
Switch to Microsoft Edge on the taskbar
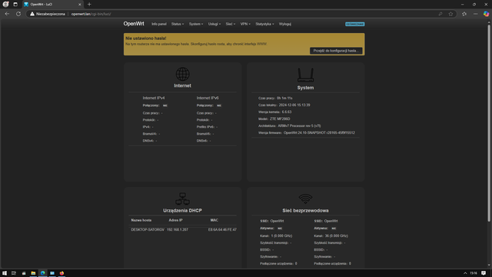pyautogui.click(x=43, y=273)
